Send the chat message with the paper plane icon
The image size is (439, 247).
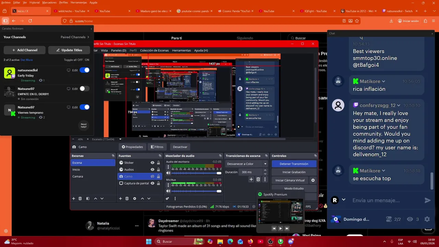[x=427, y=200]
